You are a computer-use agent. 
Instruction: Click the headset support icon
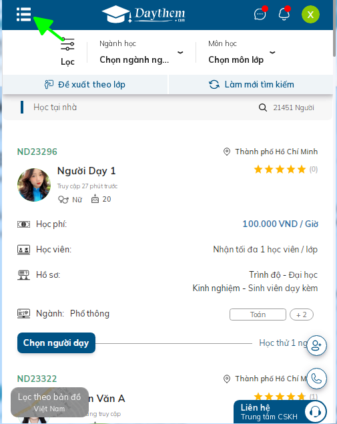click(x=315, y=412)
